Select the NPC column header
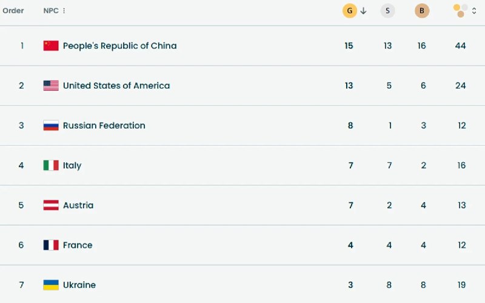485x303 pixels. tap(51, 11)
